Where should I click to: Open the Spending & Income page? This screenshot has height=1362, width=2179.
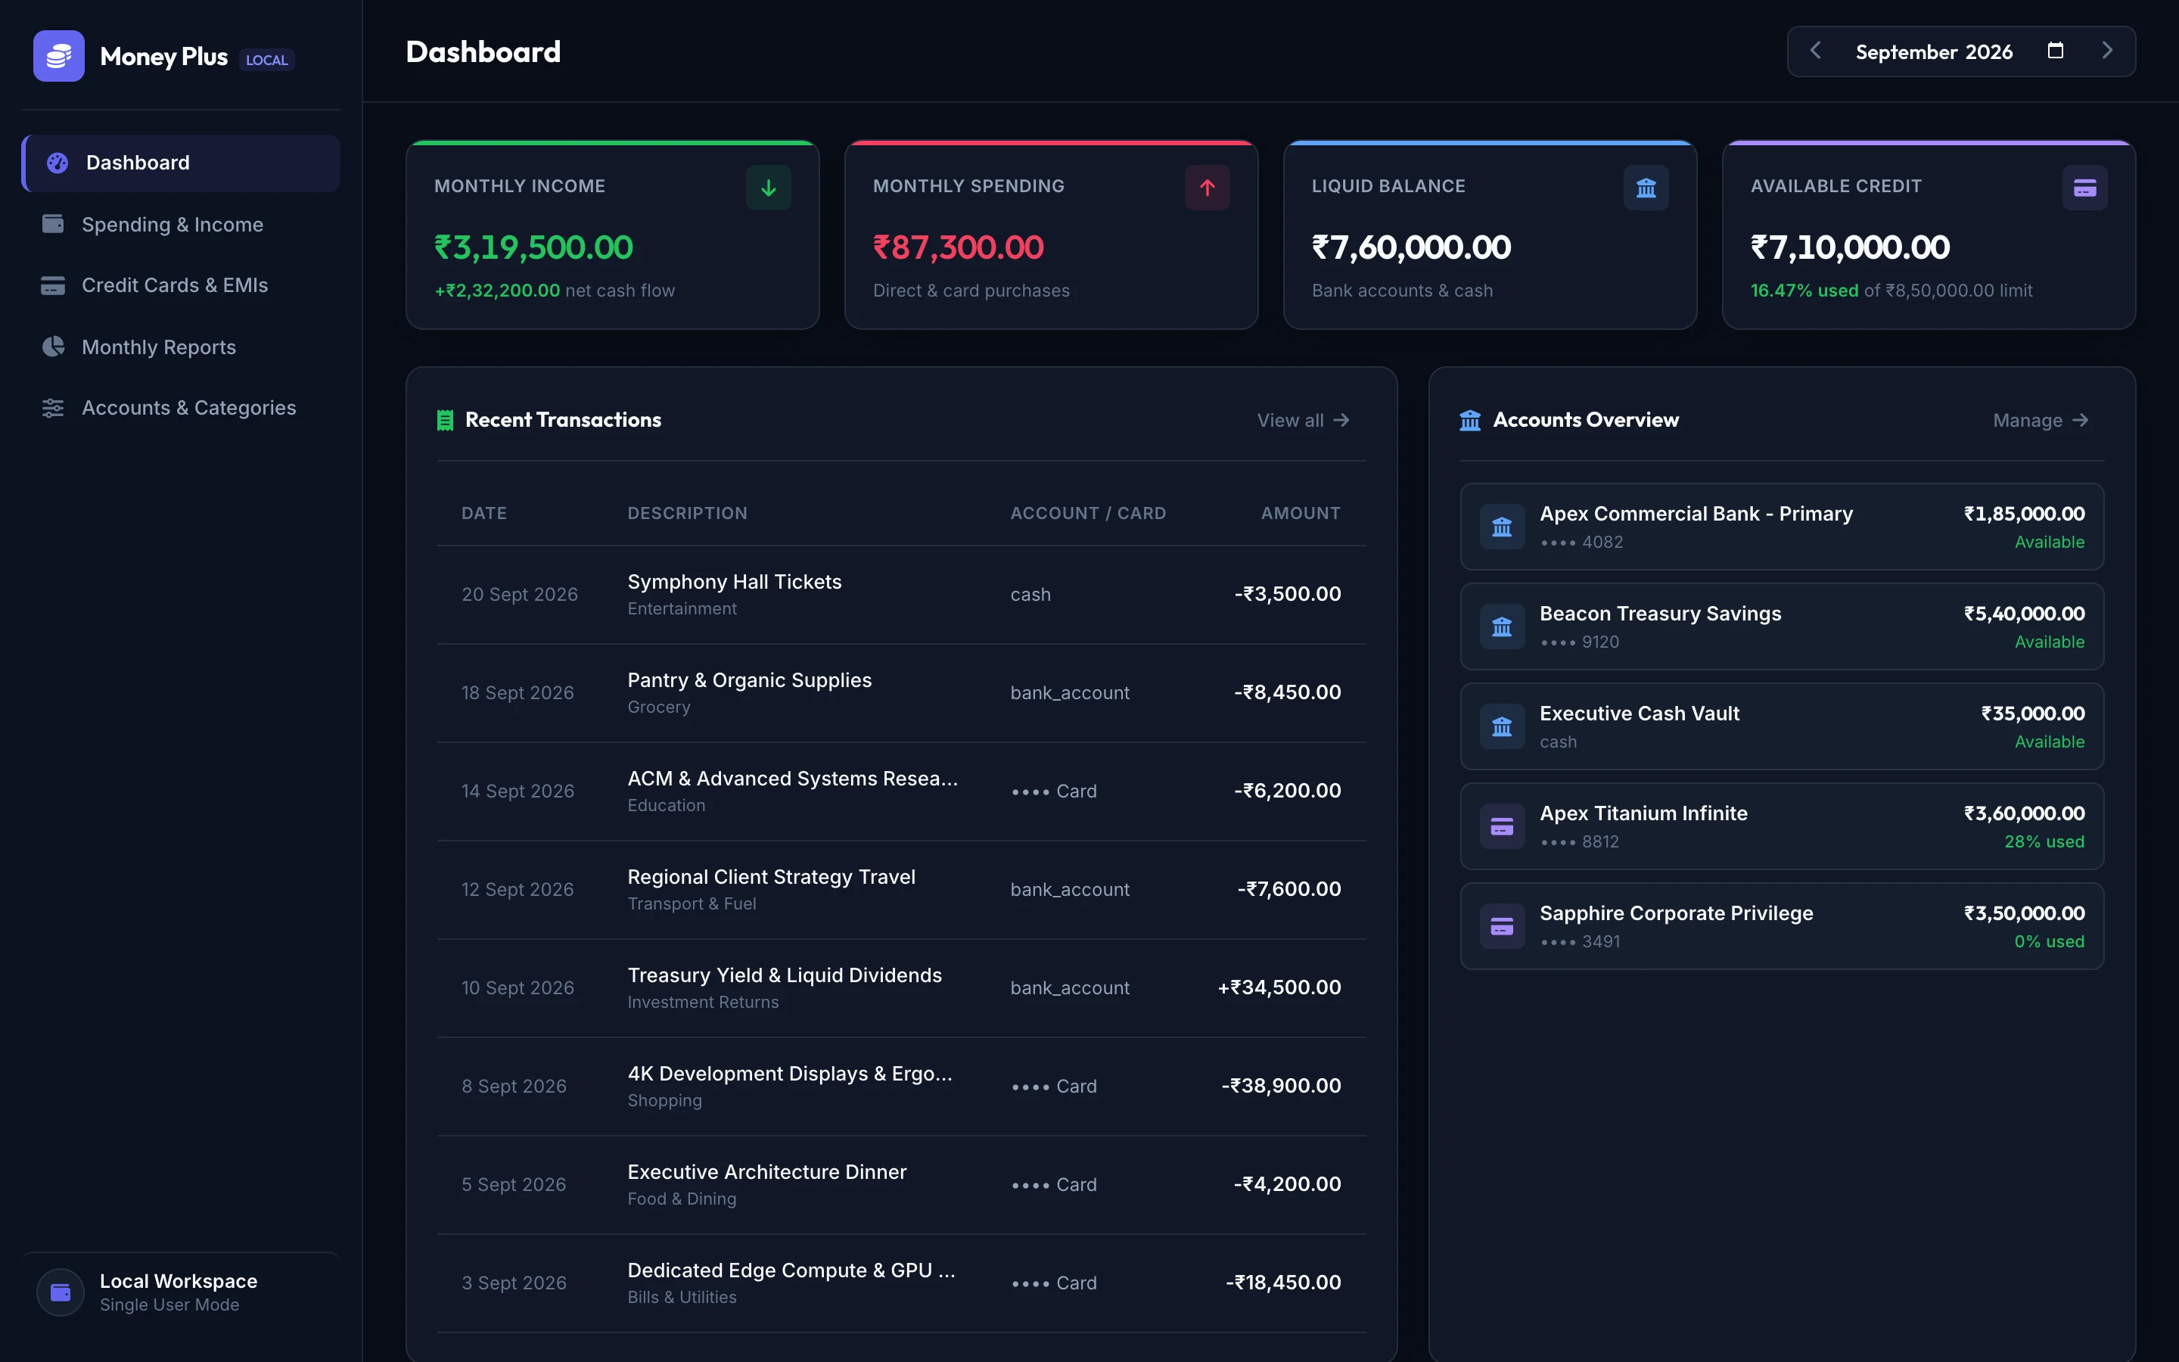181,224
